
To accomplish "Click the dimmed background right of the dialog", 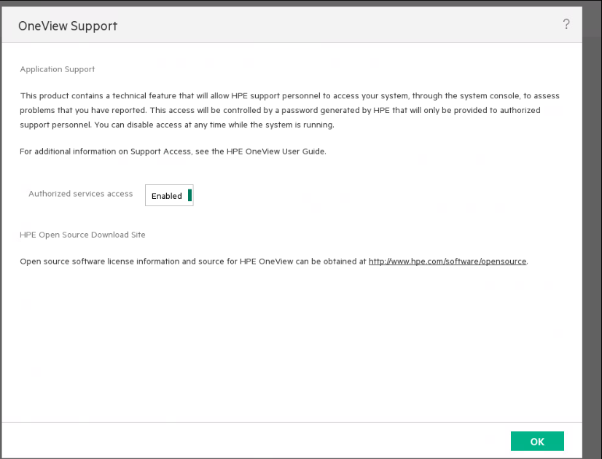I will click(x=592, y=219).
